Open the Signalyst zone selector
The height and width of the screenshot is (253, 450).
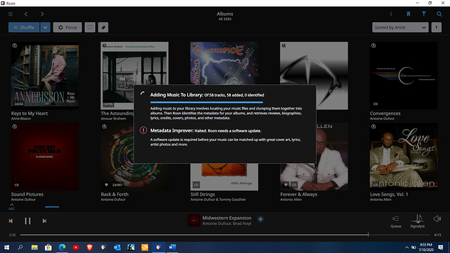click(417, 222)
